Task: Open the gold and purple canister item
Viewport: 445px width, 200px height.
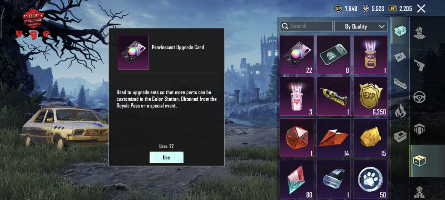Action: click(371, 55)
